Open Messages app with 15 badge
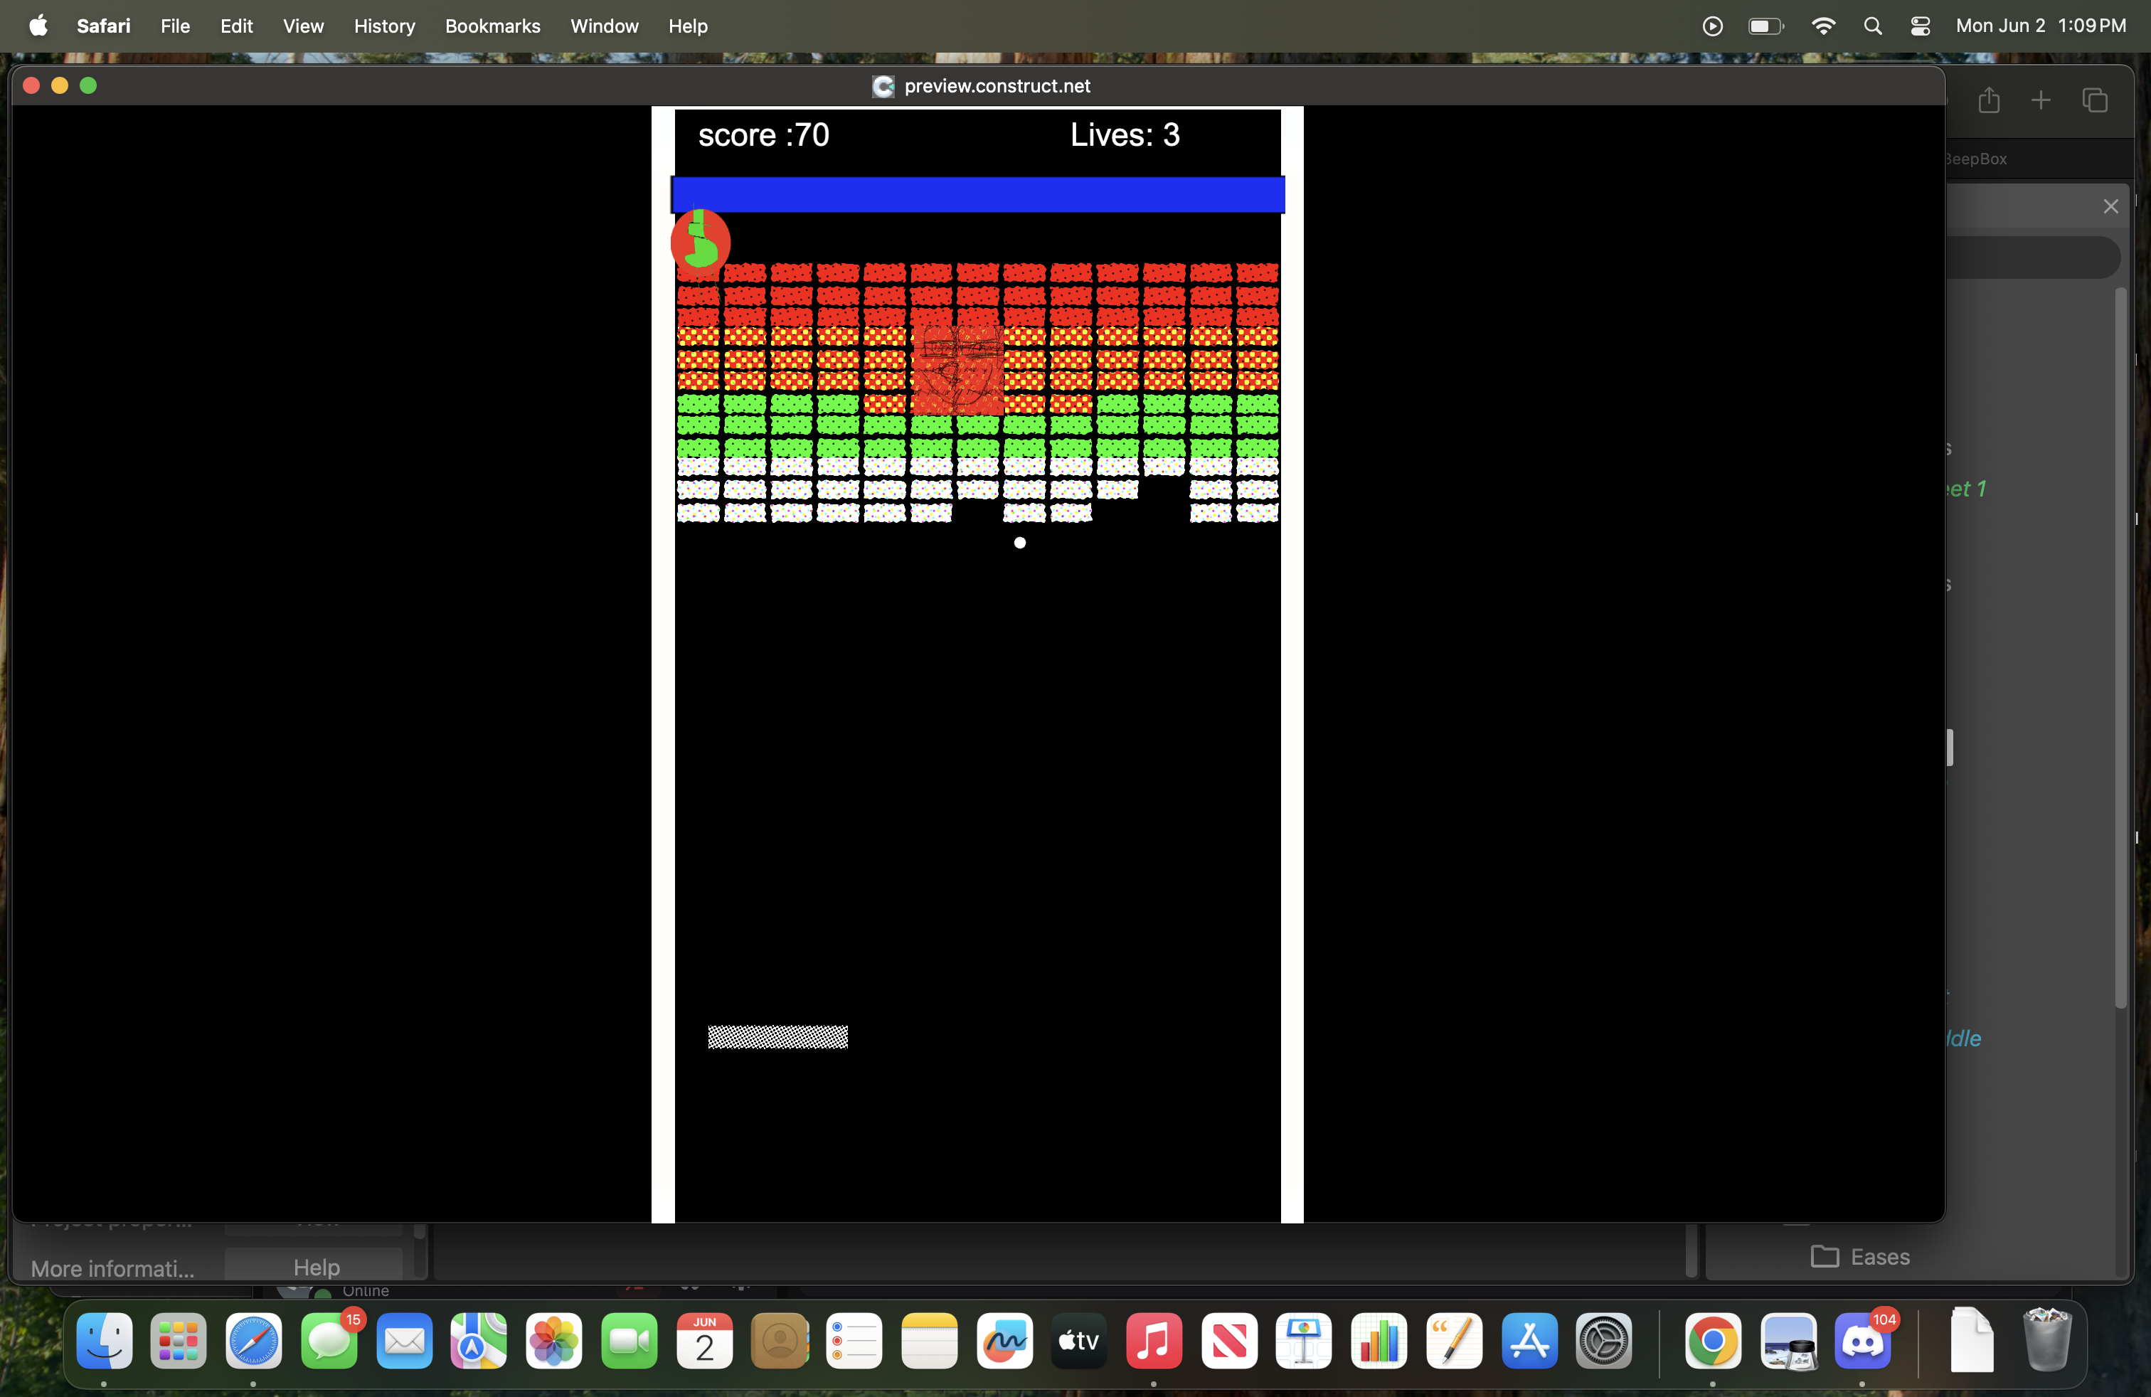The height and width of the screenshot is (1397, 2151). click(x=329, y=1341)
